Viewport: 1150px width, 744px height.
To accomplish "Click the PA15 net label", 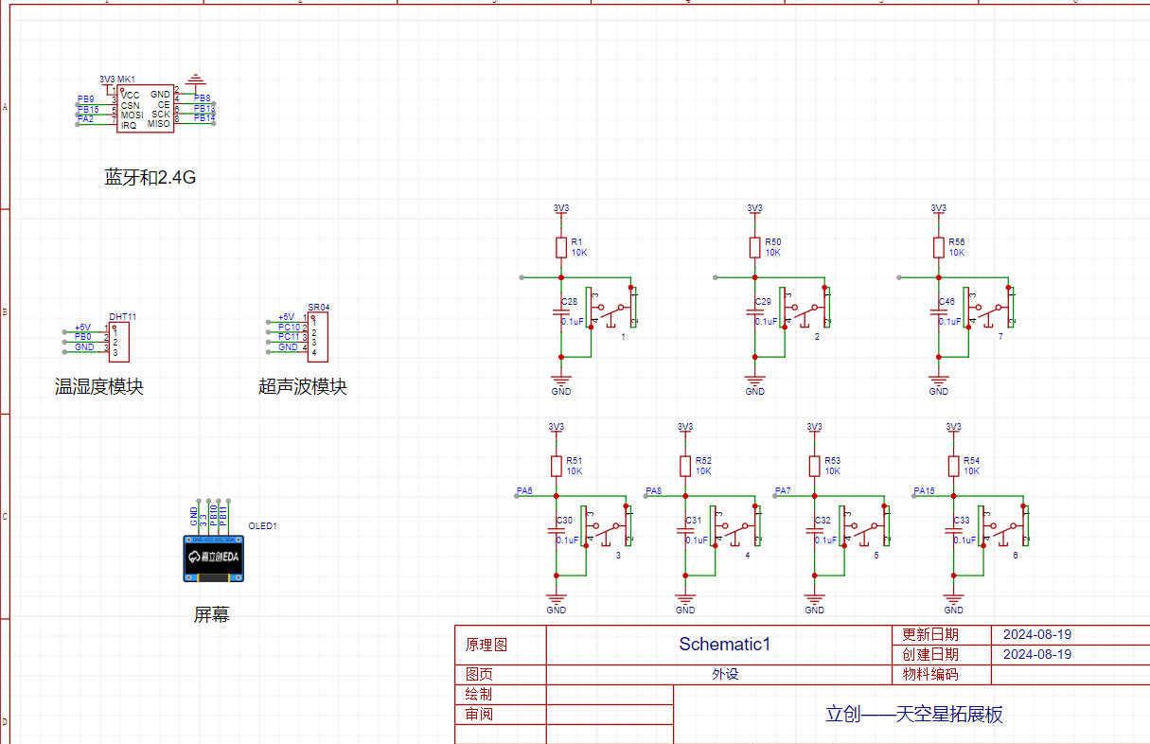I will 925,490.
